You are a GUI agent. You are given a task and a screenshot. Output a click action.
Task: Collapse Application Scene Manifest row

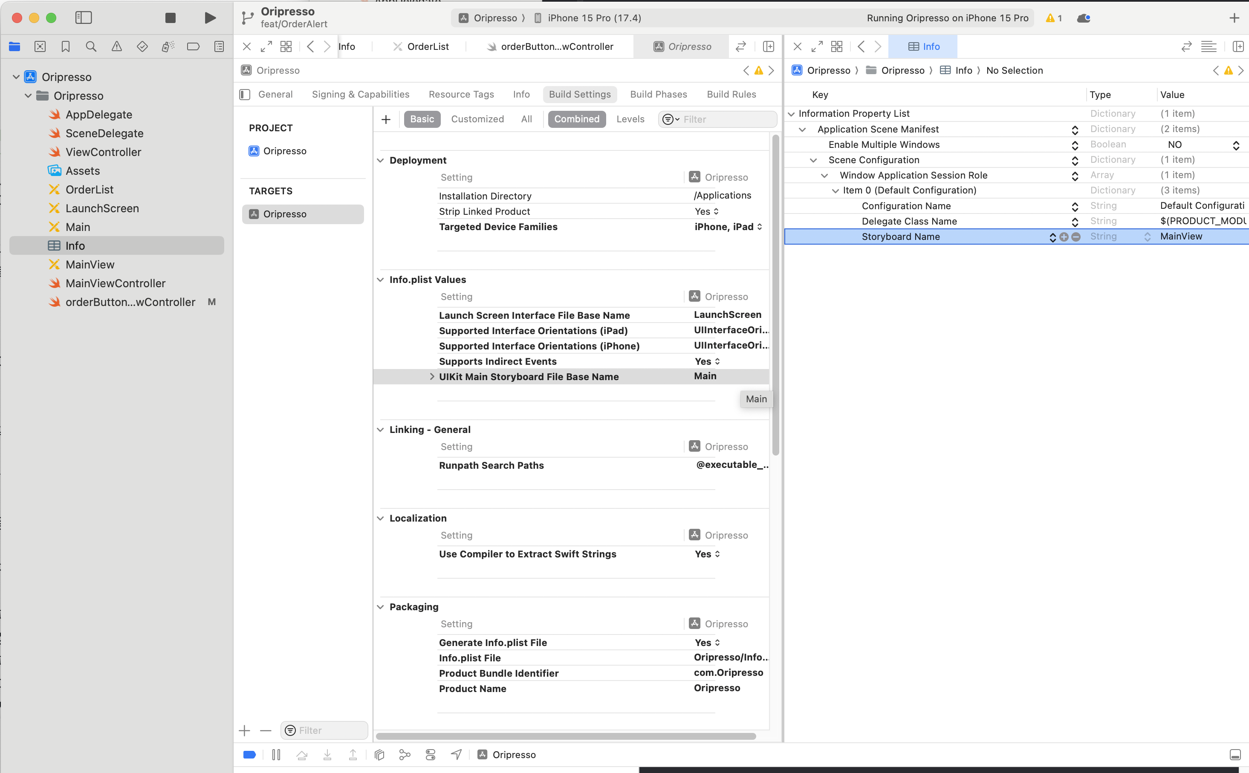(x=802, y=130)
